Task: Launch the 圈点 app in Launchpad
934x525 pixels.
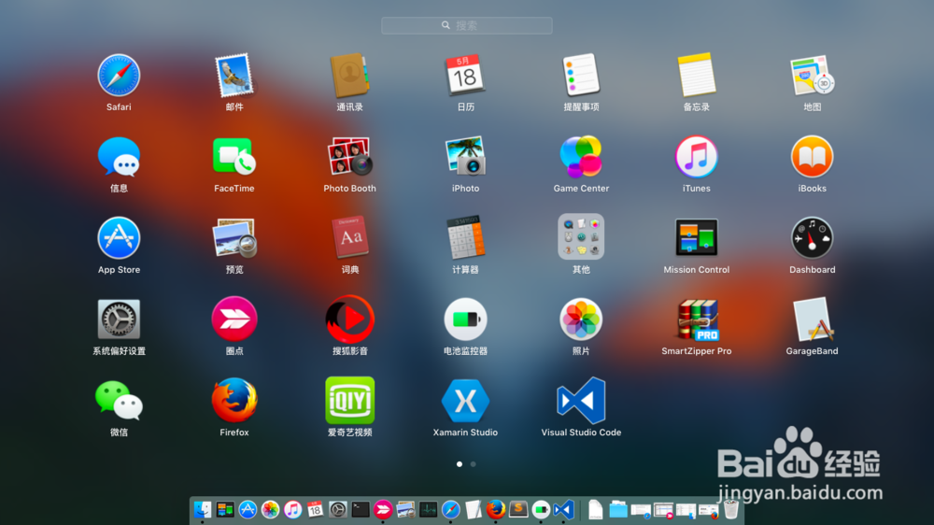Action: pyautogui.click(x=234, y=319)
